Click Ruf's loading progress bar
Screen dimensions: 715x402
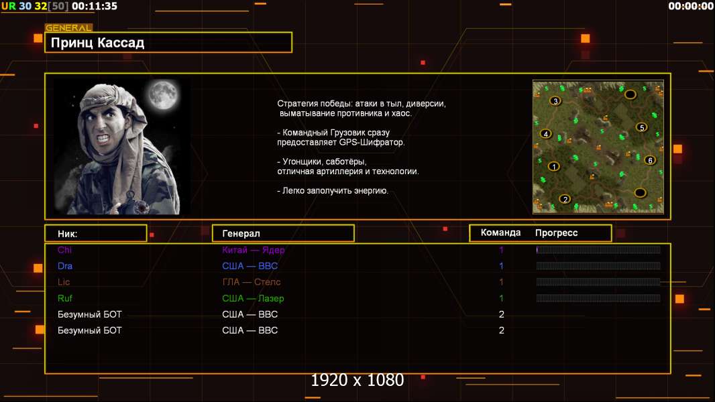point(598,298)
